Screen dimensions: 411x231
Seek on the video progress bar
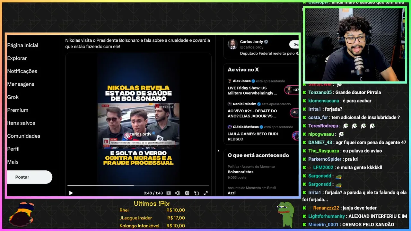click(138, 185)
